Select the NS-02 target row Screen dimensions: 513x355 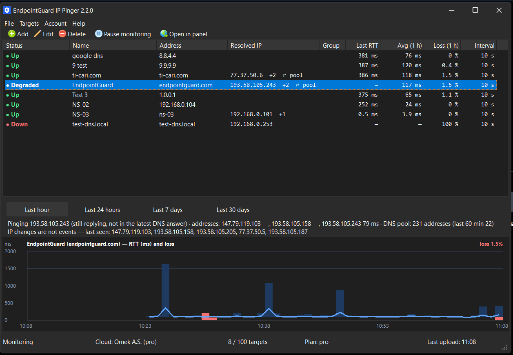click(250, 105)
